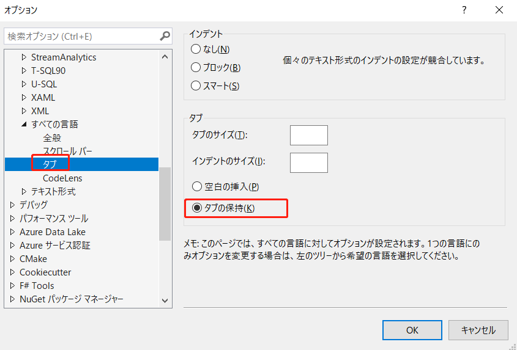Expand the CMake tree node

click(12, 259)
